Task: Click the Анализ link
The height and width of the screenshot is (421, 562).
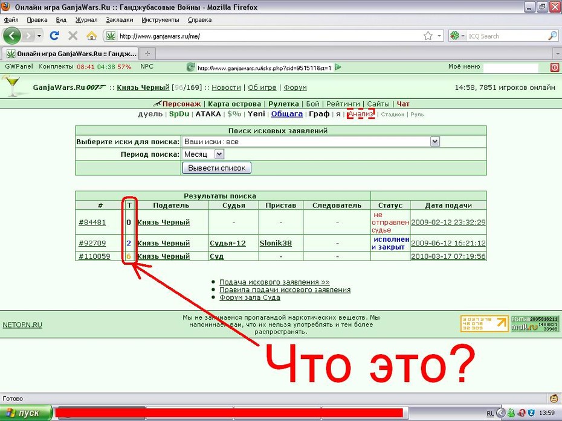Action: (361, 114)
